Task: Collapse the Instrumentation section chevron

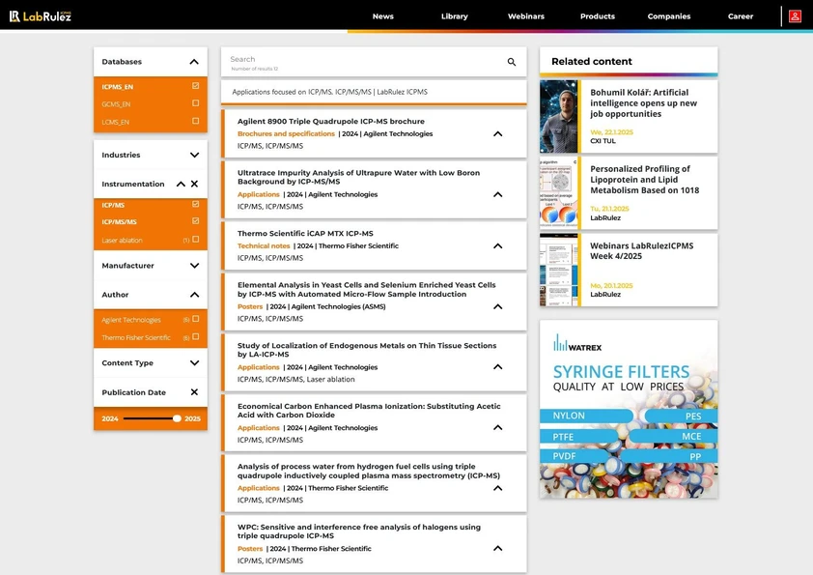Action: click(x=181, y=184)
